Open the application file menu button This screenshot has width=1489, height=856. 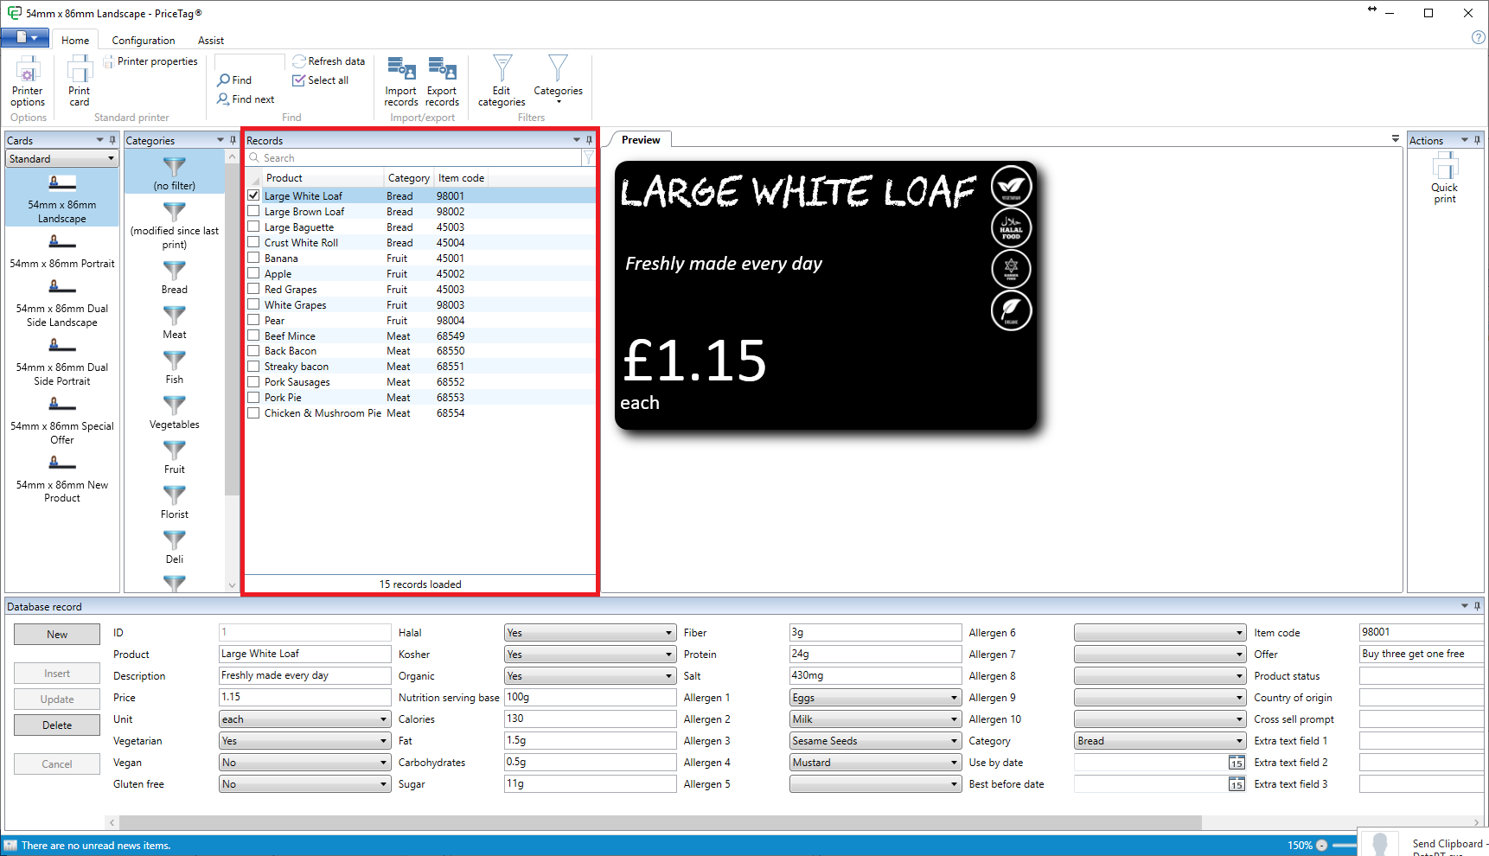pyautogui.click(x=24, y=37)
